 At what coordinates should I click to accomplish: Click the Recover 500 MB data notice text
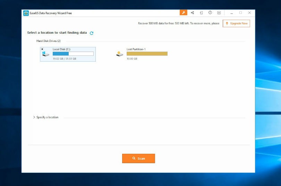click(179, 24)
